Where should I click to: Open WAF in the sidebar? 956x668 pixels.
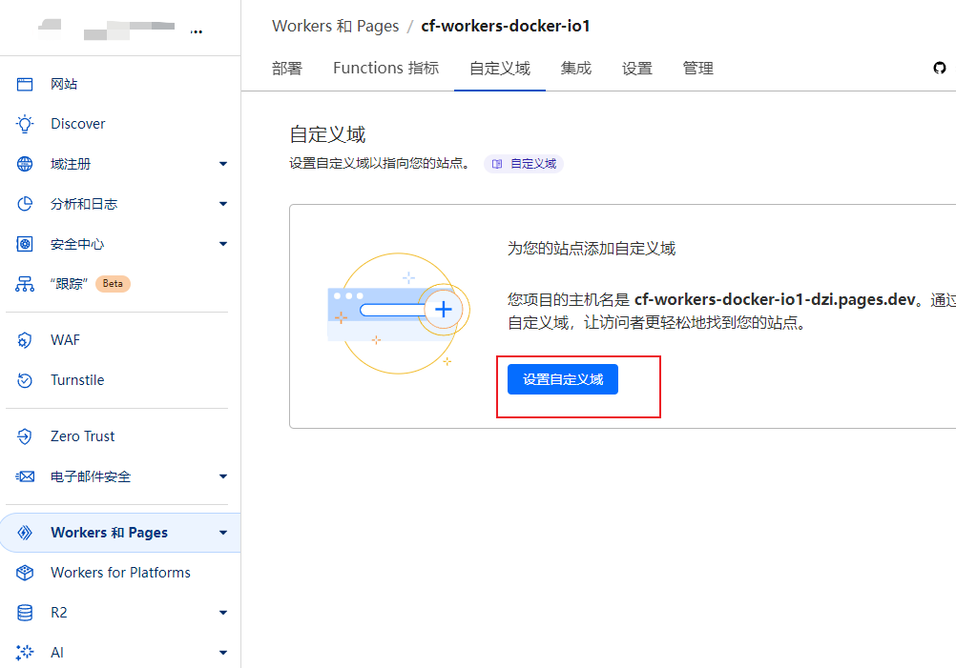click(65, 340)
